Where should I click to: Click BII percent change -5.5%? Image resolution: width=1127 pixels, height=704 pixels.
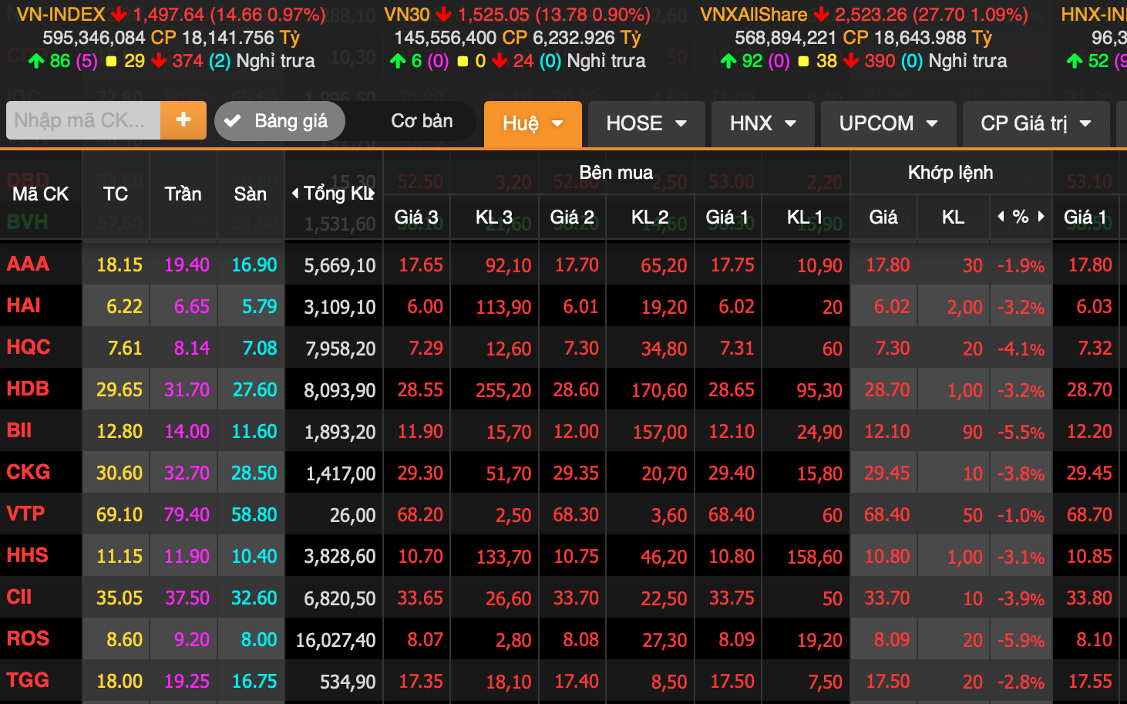pyautogui.click(x=1021, y=432)
